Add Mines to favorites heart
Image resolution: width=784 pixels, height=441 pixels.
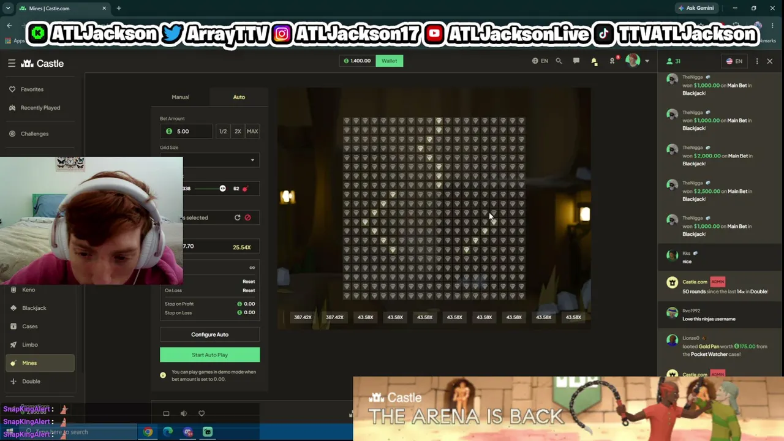click(202, 413)
